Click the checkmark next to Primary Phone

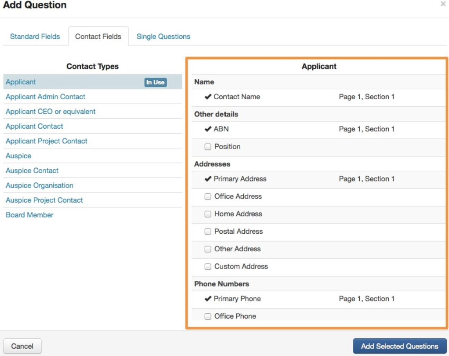tap(208, 299)
